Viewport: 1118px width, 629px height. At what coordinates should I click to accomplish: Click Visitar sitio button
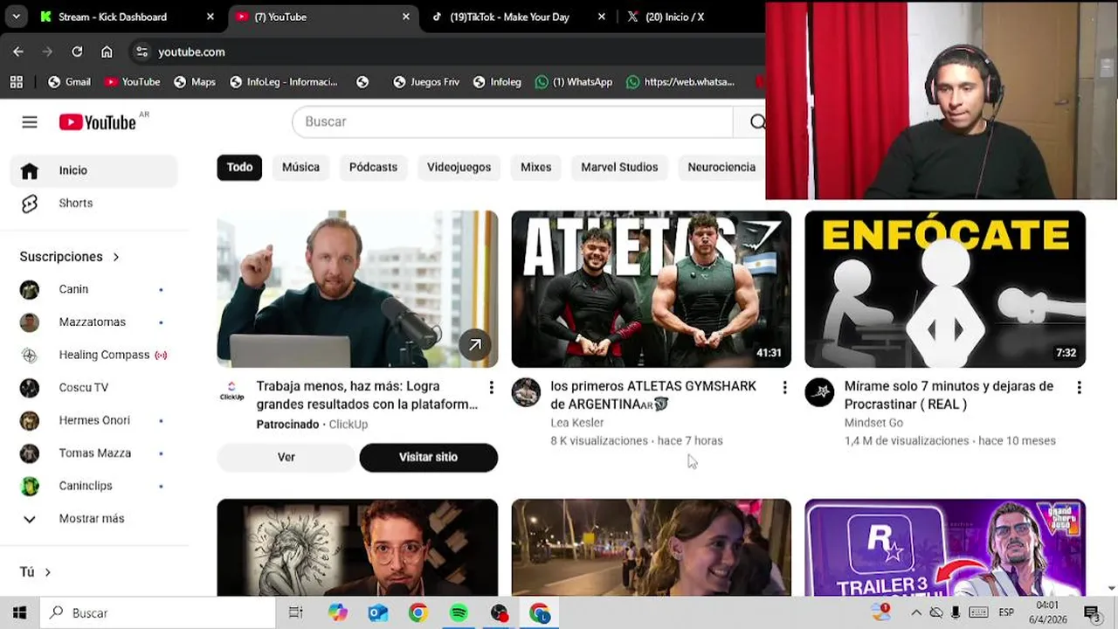428,458
